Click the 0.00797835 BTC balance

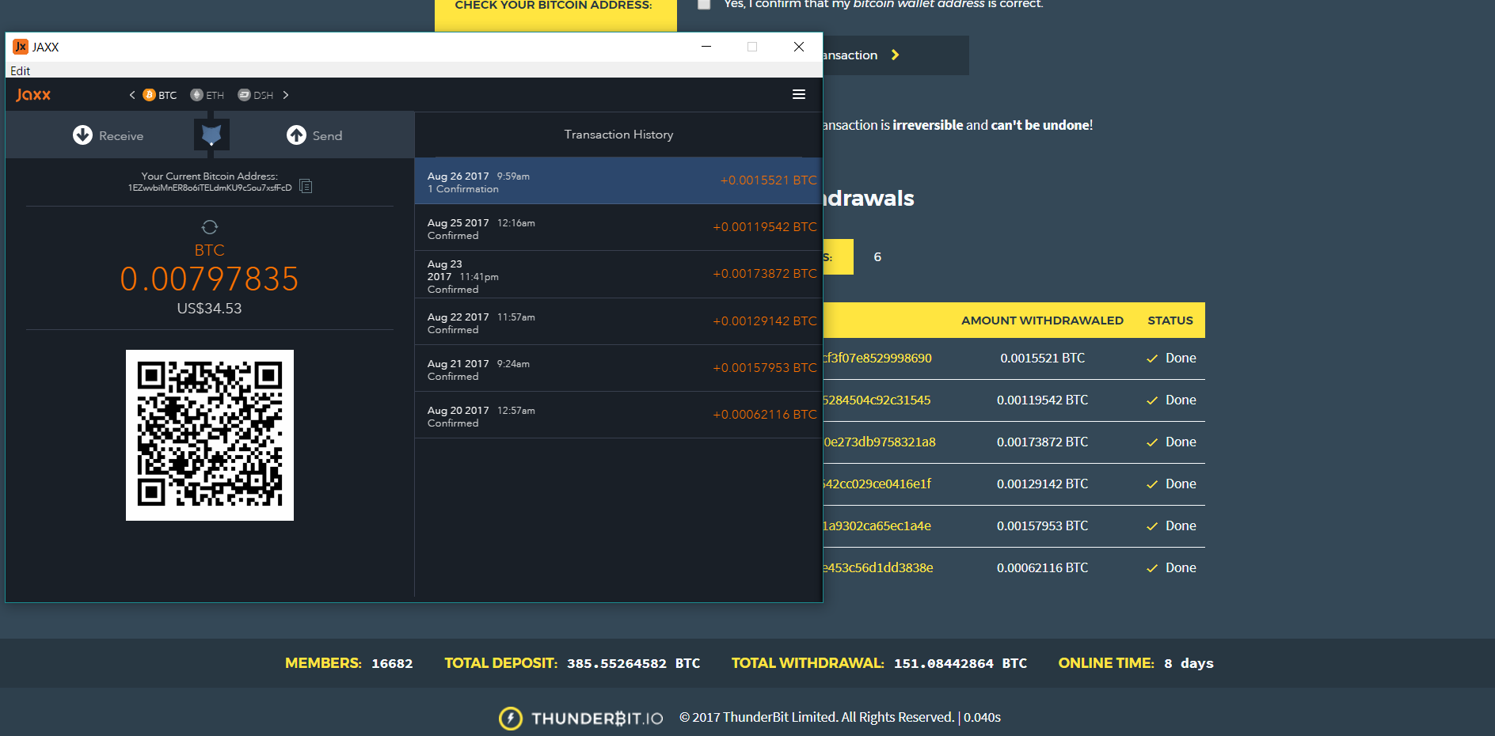point(209,279)
